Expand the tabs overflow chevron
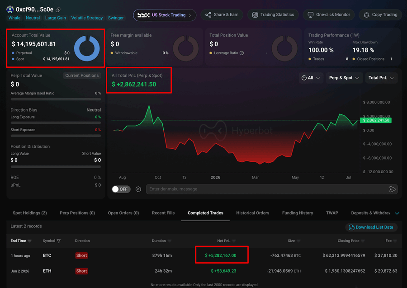 point(397,213)
